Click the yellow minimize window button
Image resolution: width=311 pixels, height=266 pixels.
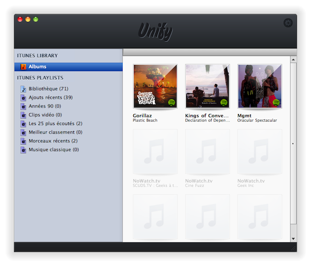point(28,19)
